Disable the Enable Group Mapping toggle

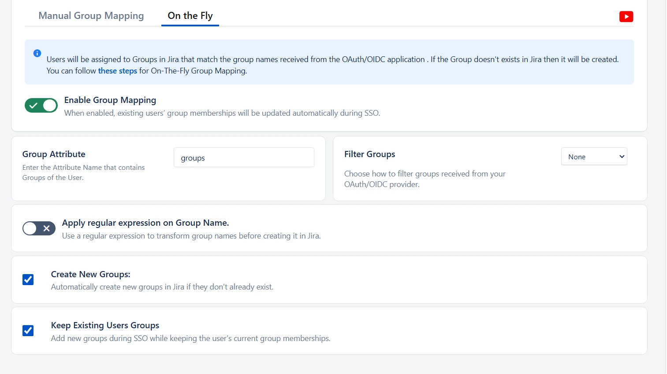pos(41,105)
